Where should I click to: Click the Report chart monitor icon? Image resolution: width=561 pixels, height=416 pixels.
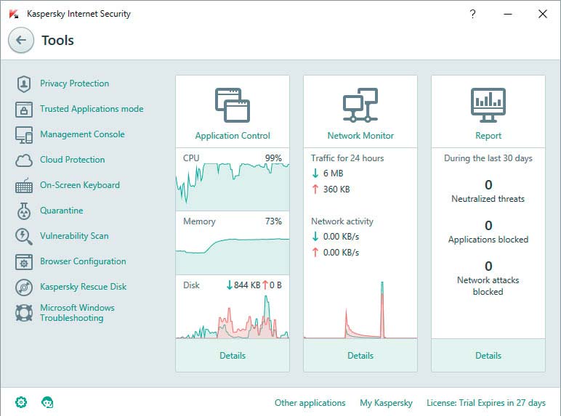[488, 105]
